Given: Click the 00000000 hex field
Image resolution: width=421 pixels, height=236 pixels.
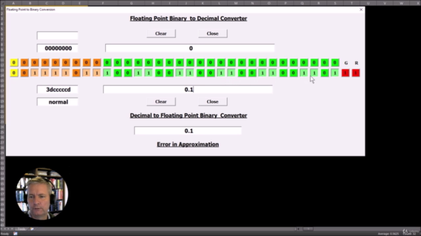Looking at the screenshot, I should pyautogui.click(x=57, y=49).
